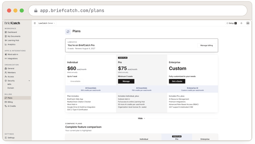Screen dimensions: 255x144
Task: Click the Enterprise AI credits banner
Action: [x=193, y=89]
